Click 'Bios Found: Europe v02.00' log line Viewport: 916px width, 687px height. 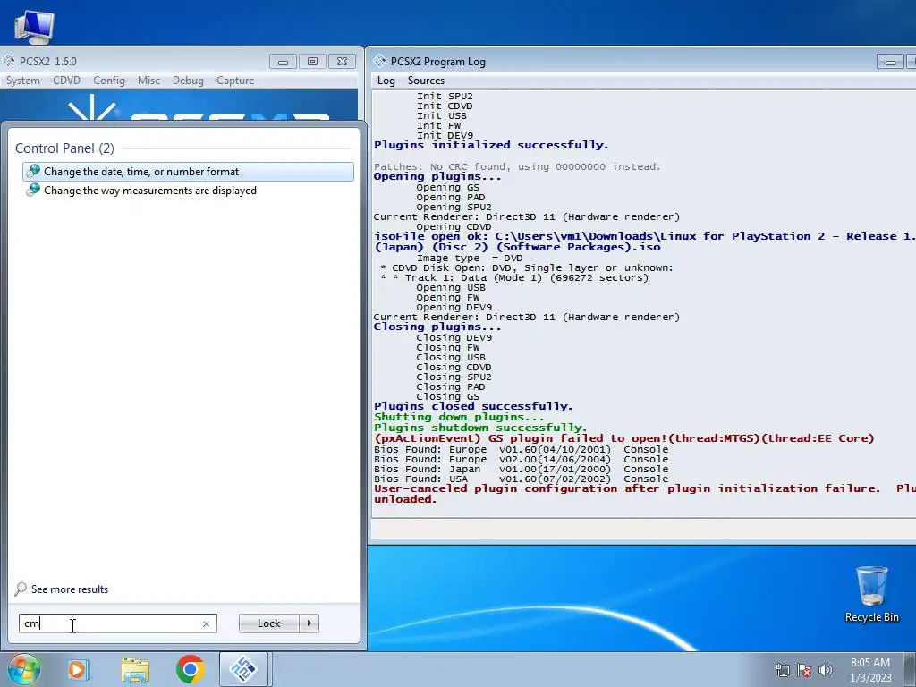522,459
